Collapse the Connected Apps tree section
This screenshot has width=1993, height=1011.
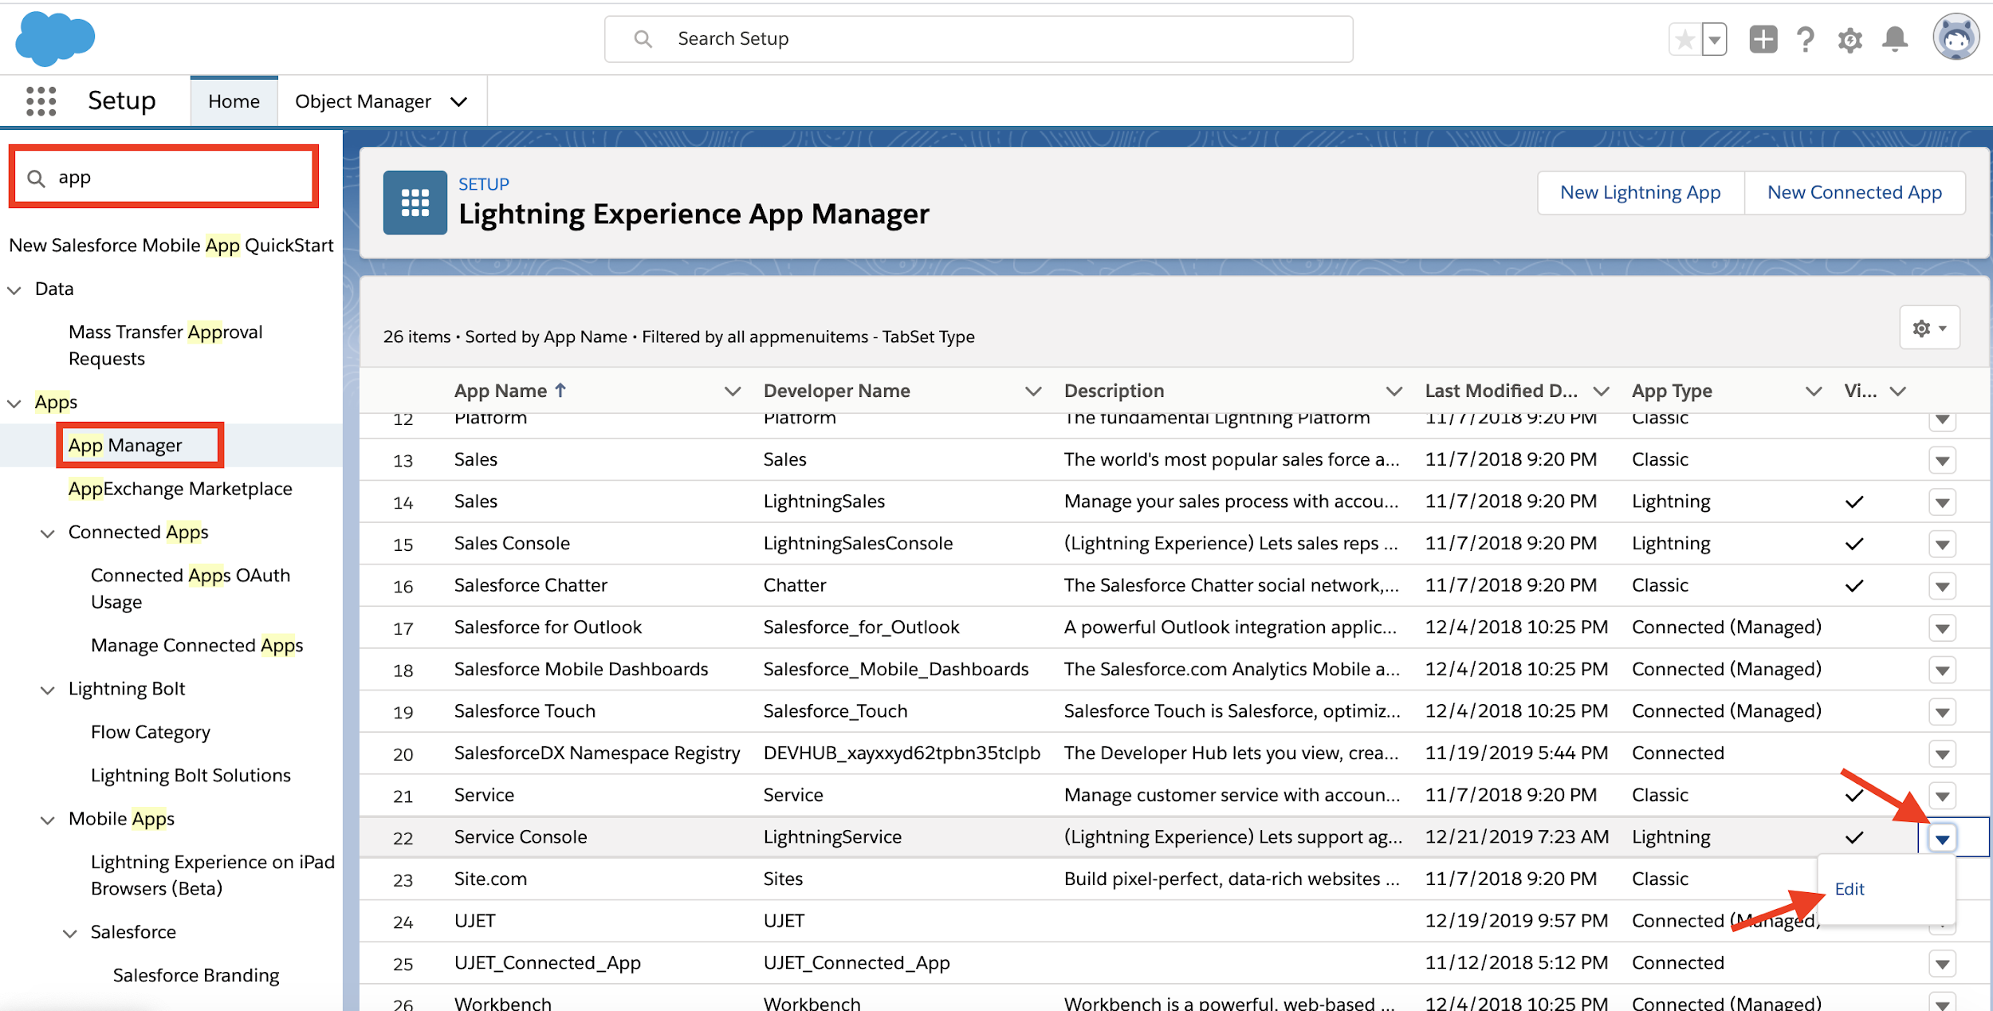[48, 533]
